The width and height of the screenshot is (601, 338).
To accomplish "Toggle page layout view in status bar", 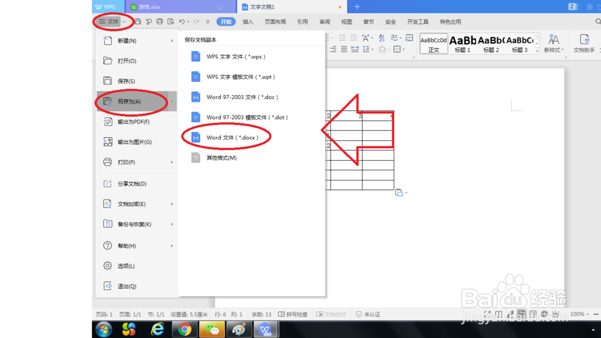I will click(x=522, y=314).
